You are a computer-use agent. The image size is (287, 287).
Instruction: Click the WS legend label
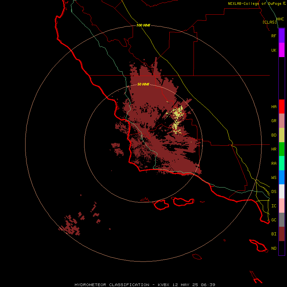274,178
